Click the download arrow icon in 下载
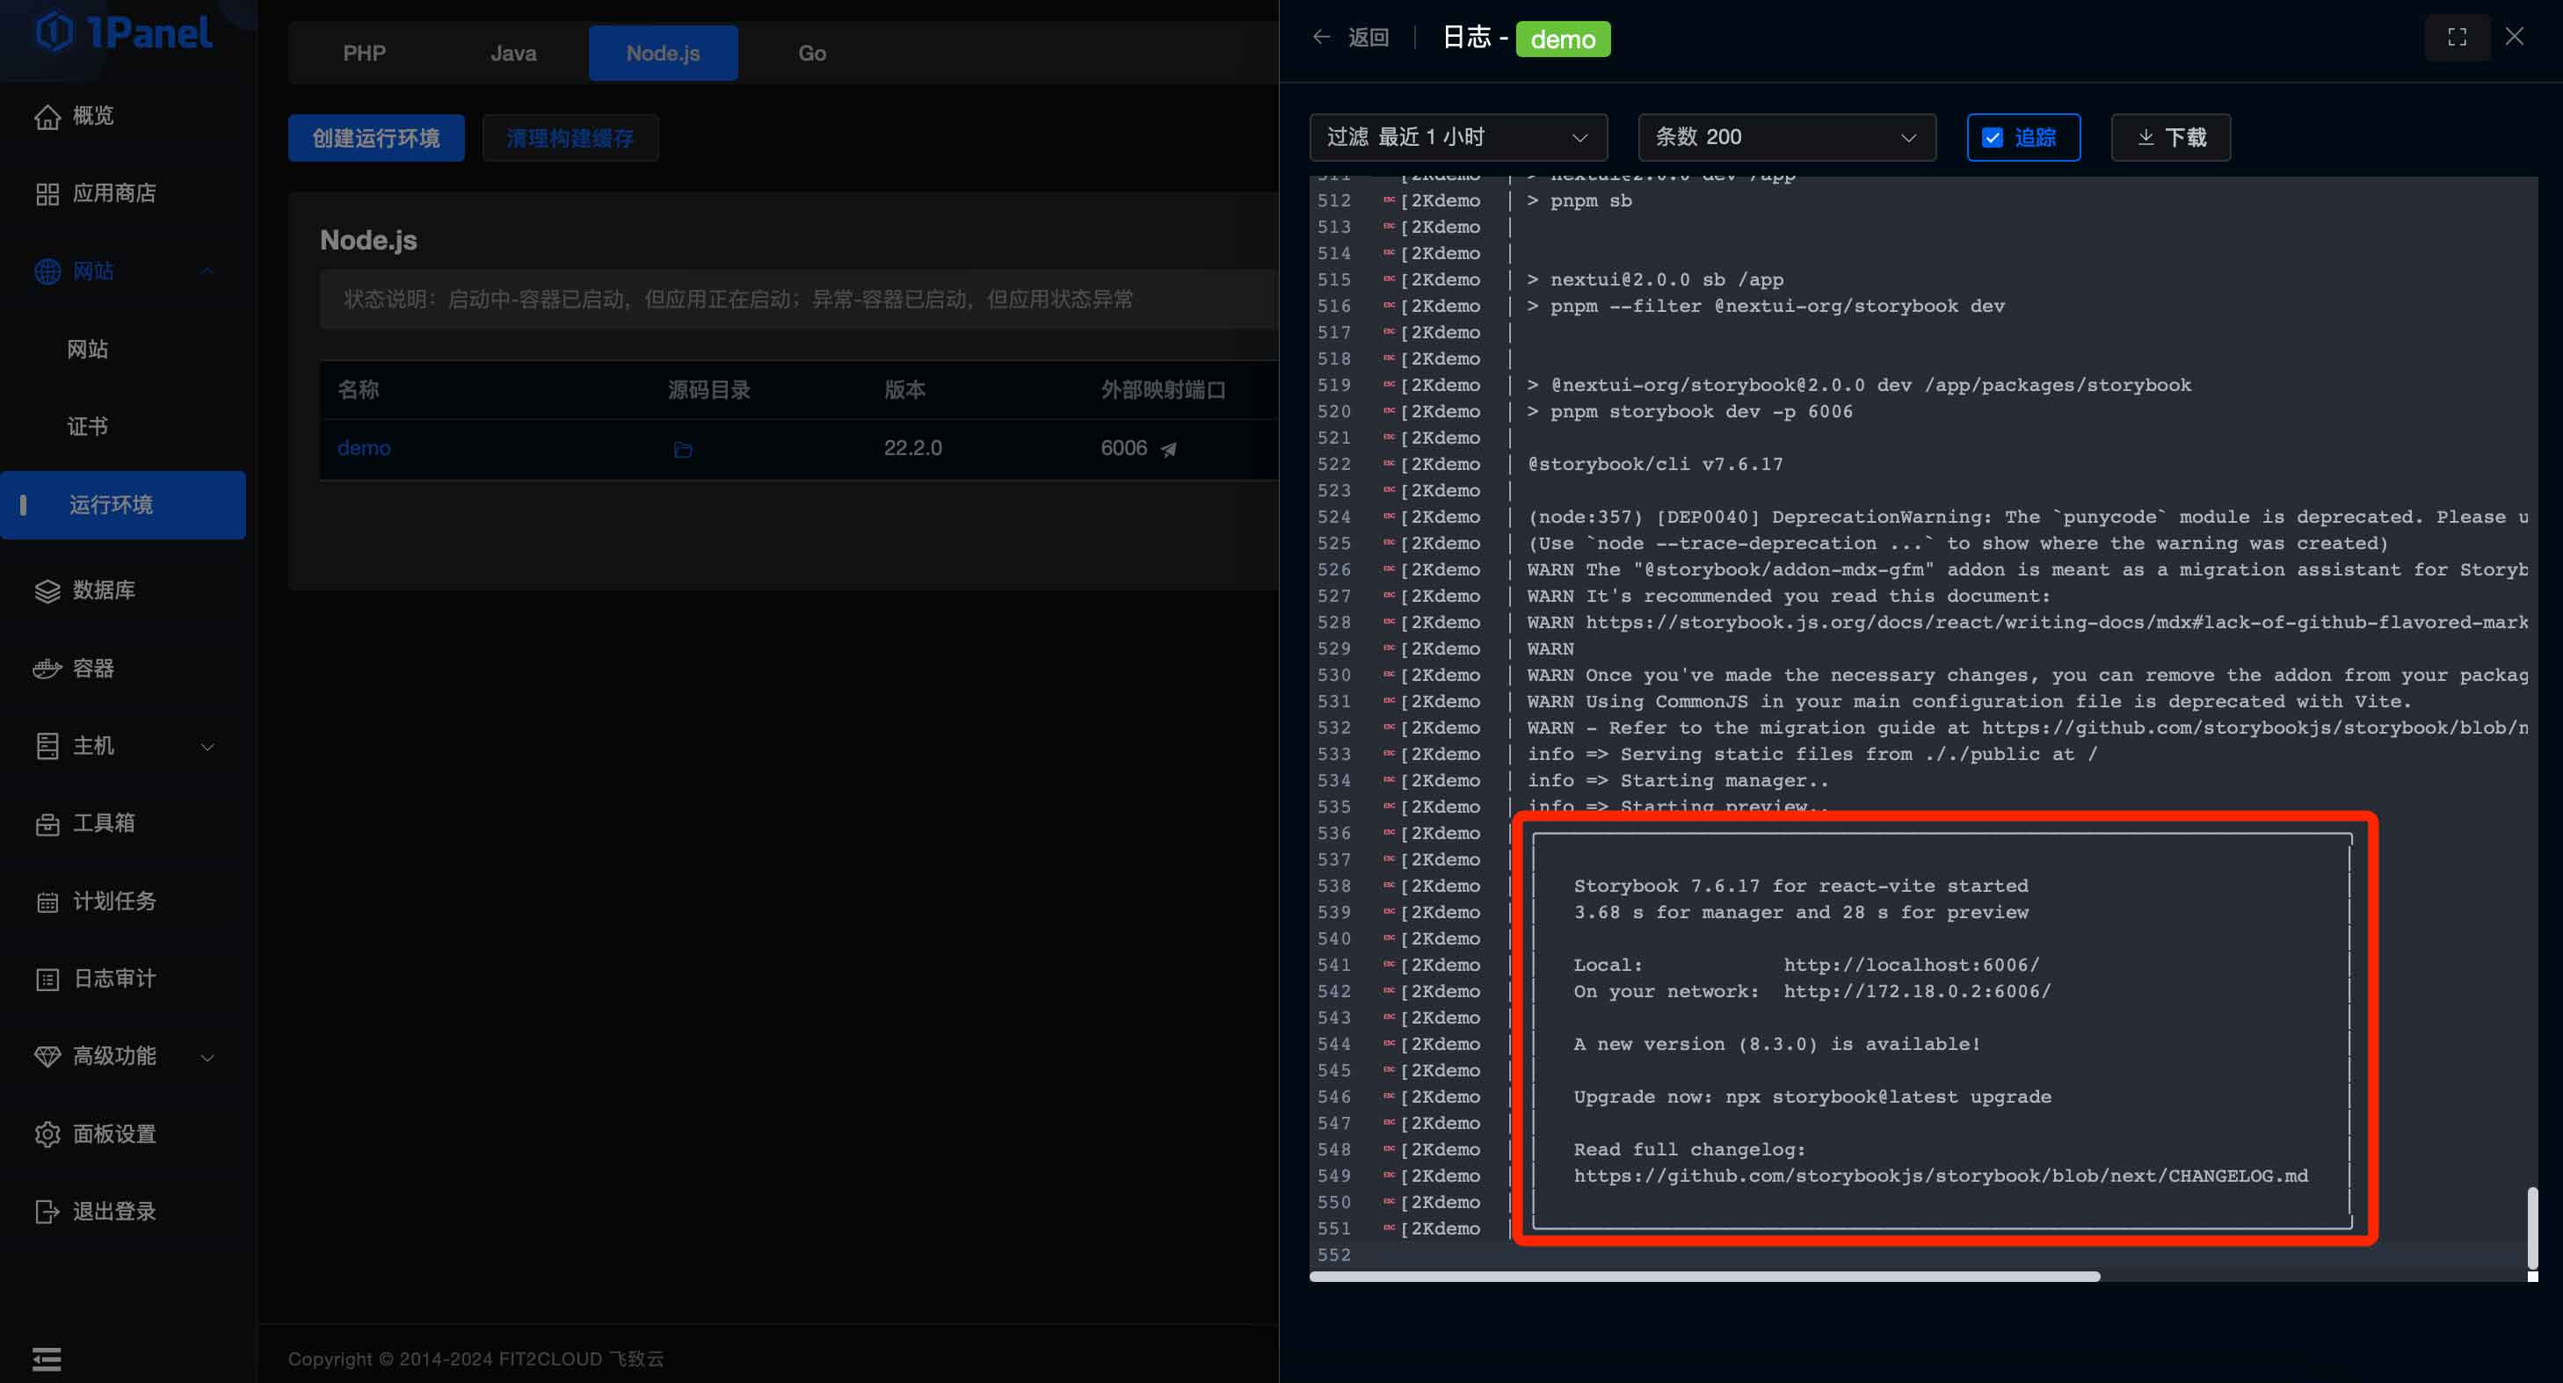2563x1383 pixels. (x=2146, y=137)
